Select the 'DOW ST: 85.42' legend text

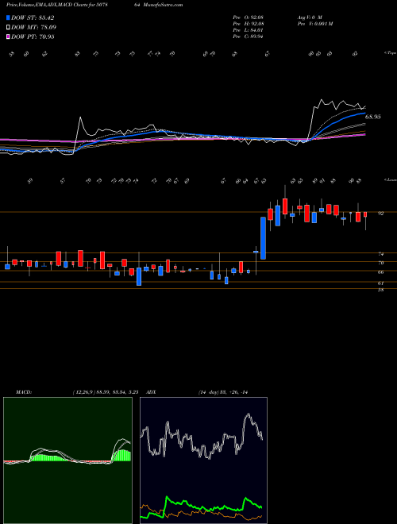point(33,17)
